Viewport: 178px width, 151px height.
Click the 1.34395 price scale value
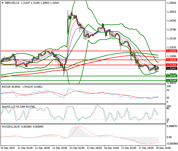tap(172, 21)
